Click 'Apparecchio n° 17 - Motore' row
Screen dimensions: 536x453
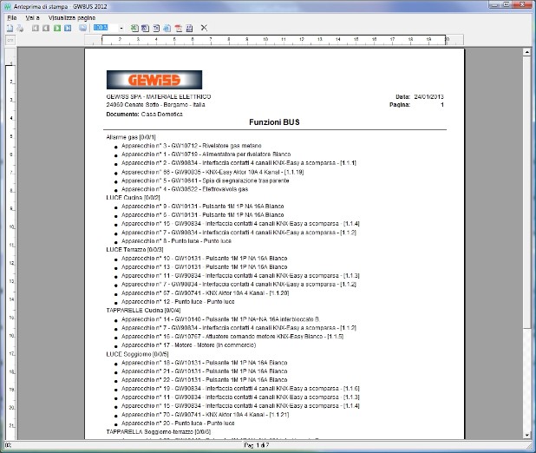(x=189, y=345)
